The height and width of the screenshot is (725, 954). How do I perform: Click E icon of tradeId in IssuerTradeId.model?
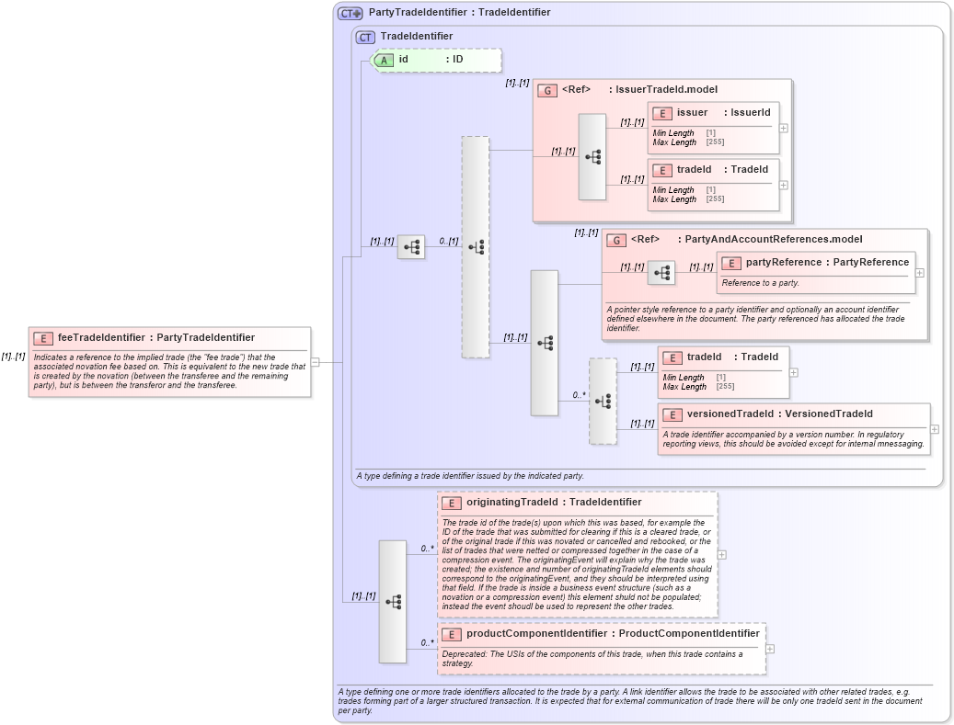(x=662, y=170)
